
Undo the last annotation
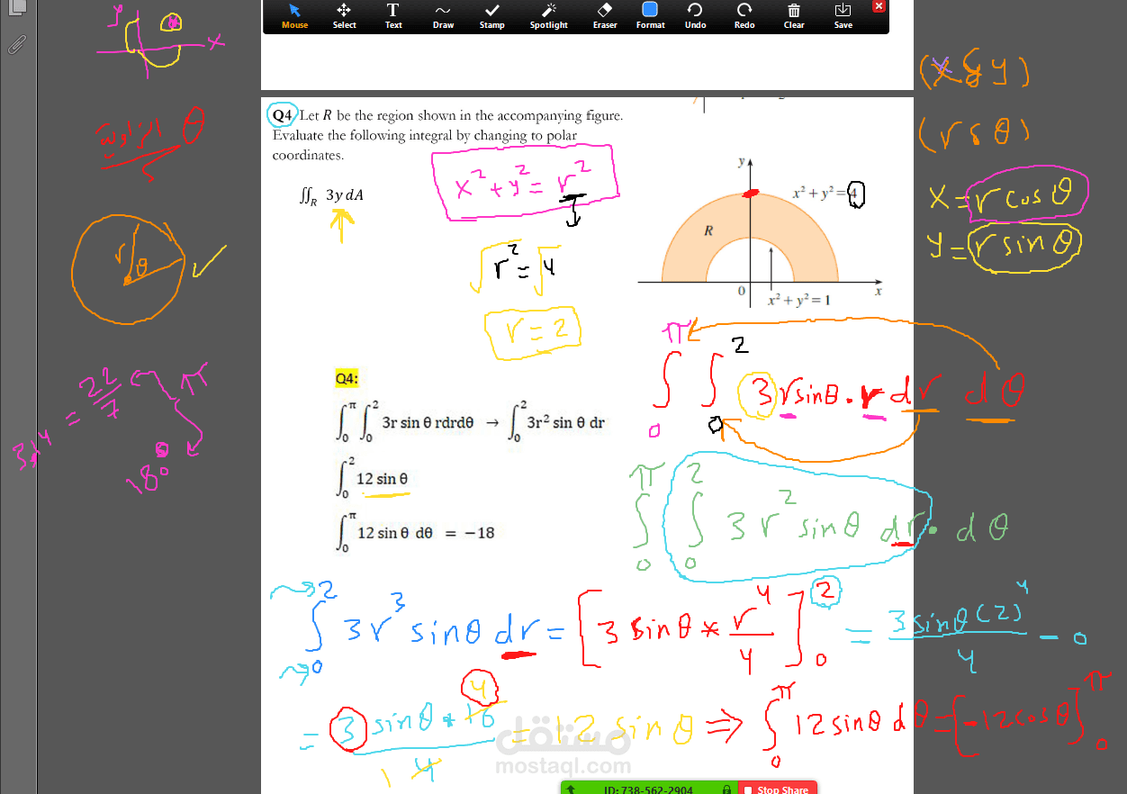(695, 16)
